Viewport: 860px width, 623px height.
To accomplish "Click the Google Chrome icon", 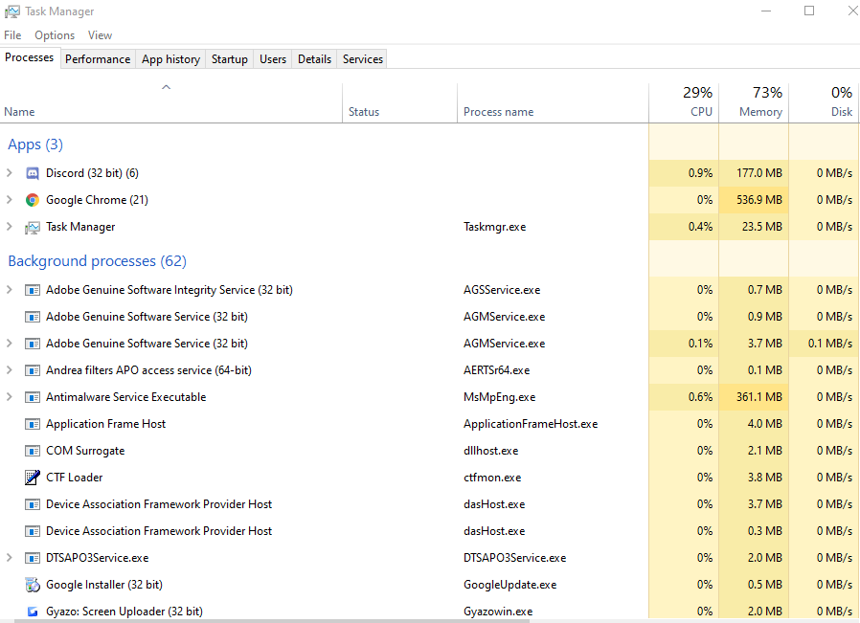I will [33, 200].
